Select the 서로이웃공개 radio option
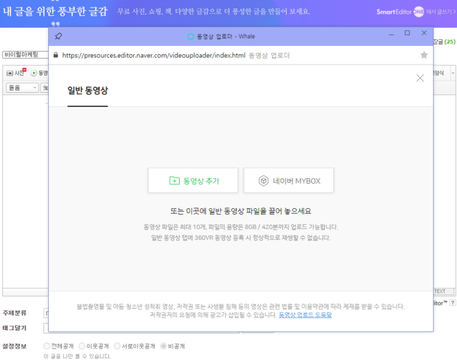Image resolution: width=457 pixels, height=361 pixels. 117,346
